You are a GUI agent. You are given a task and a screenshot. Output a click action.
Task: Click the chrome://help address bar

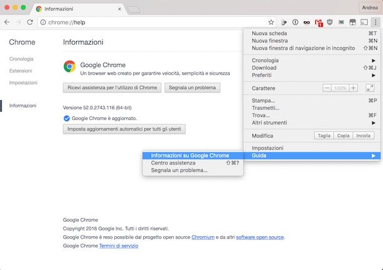coord(156,23)
